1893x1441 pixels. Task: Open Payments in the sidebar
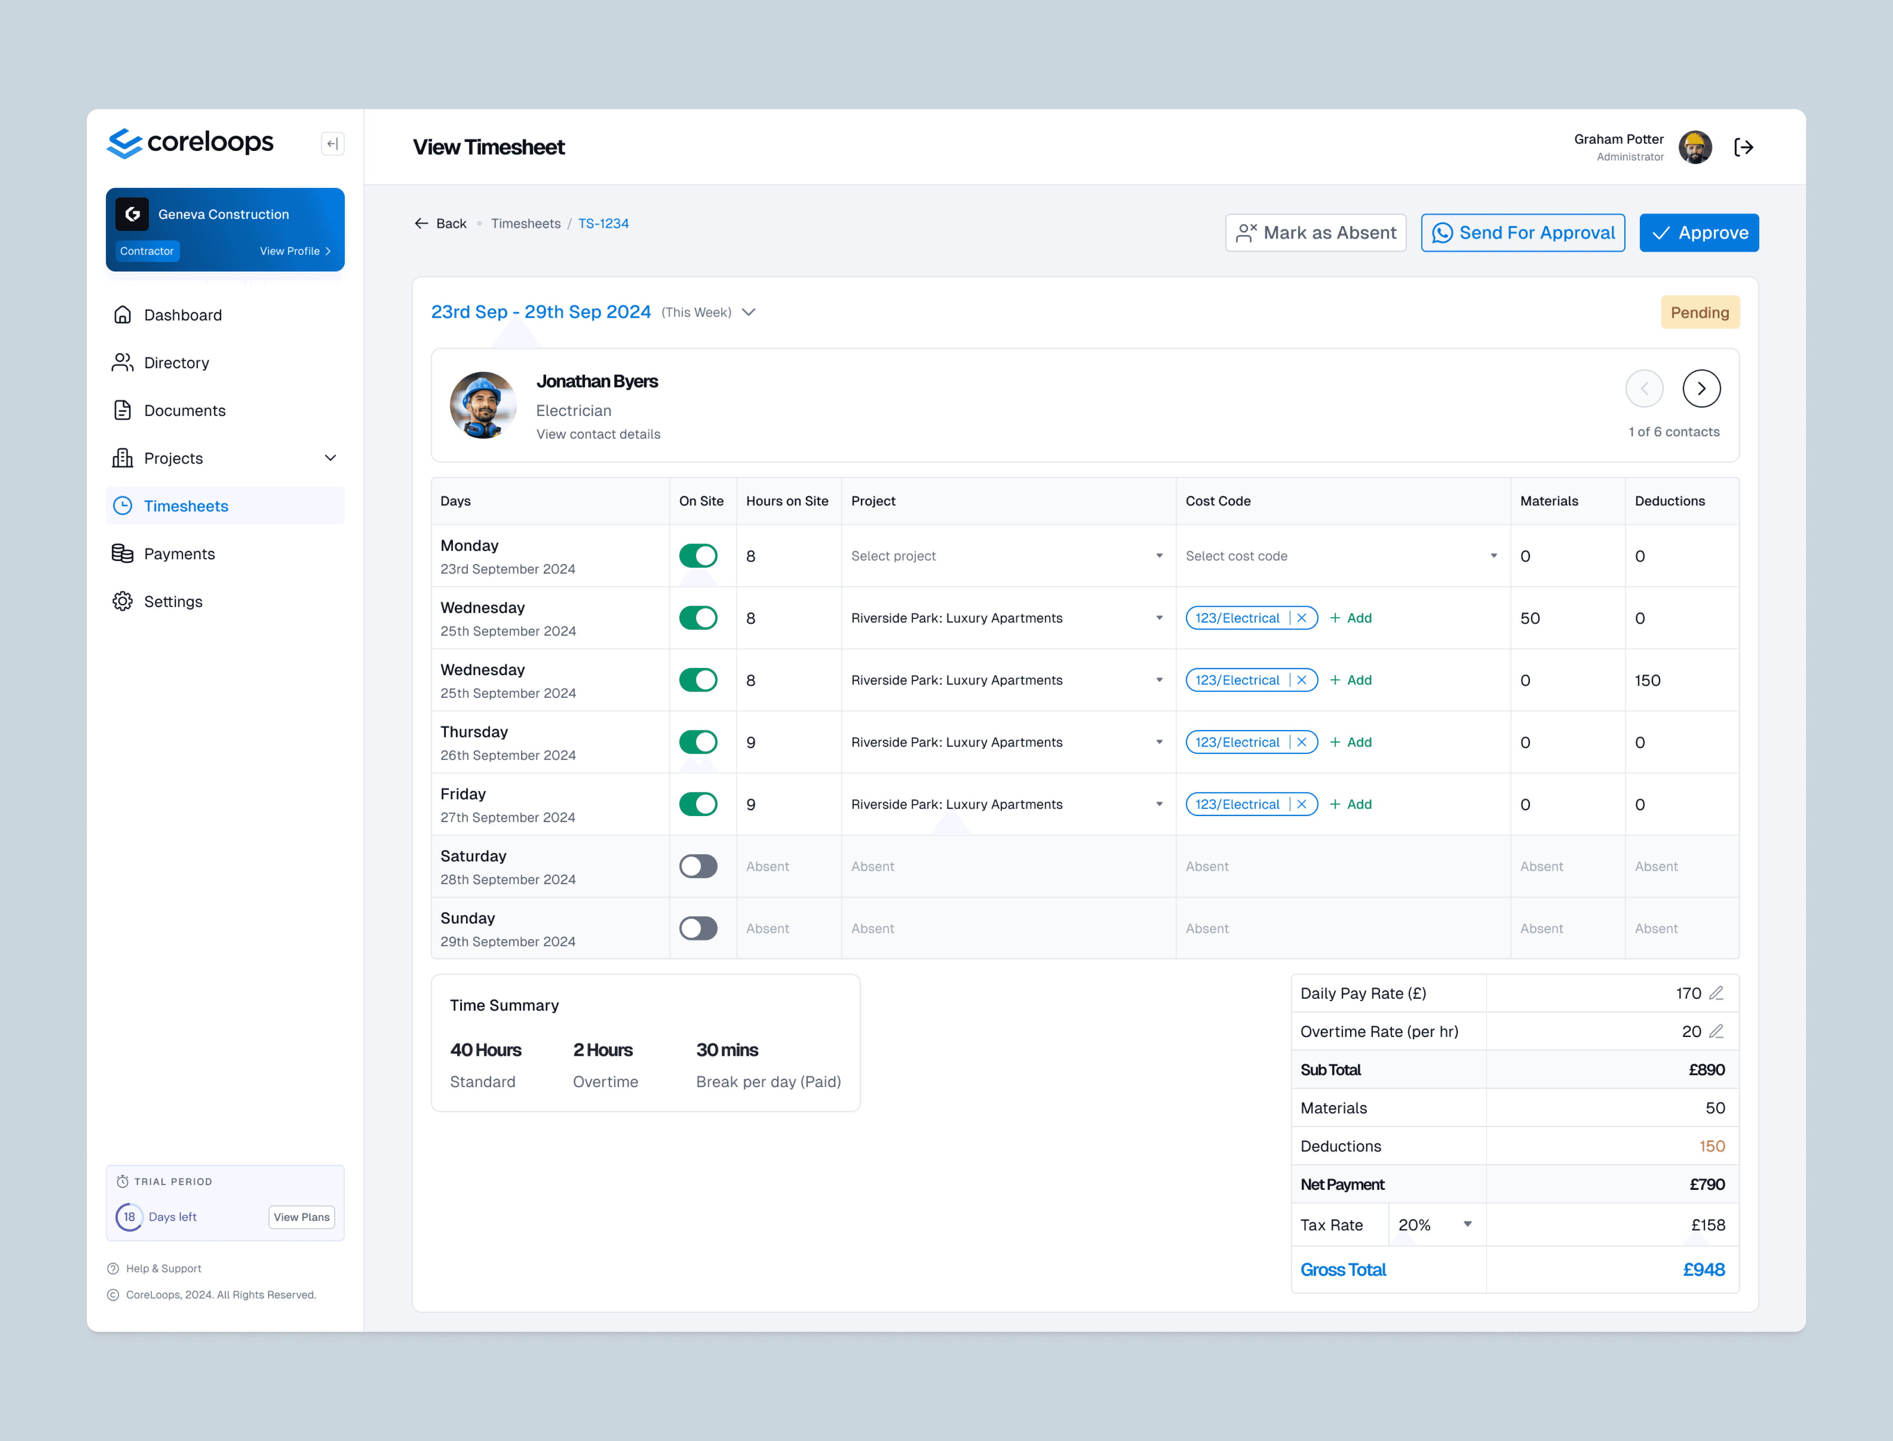[179, 554]
